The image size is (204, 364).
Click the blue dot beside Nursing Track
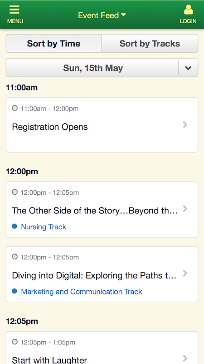click(x=15, y=226)
